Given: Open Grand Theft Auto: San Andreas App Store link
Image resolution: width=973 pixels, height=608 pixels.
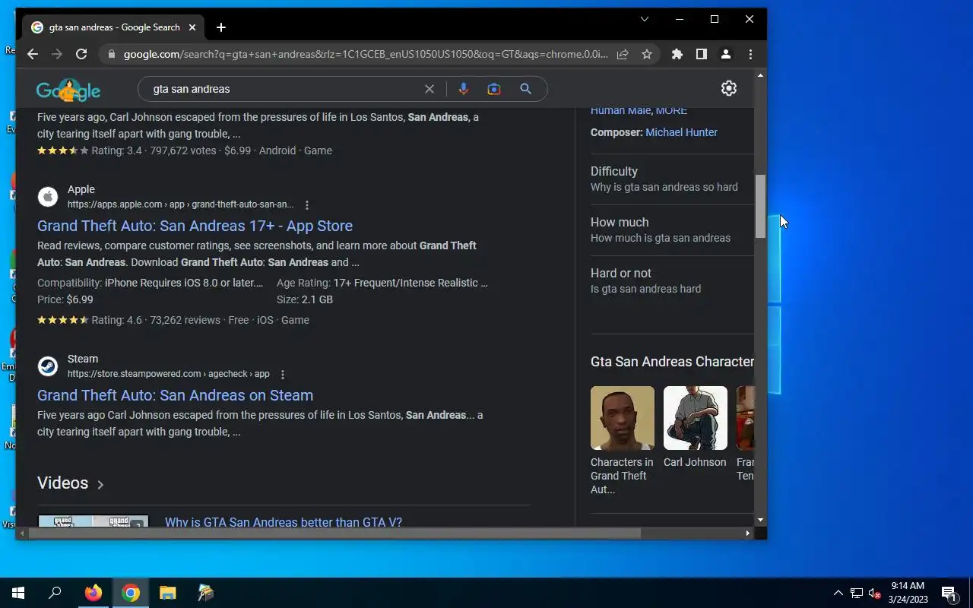Looking at the screenshot, I should [195, 226].
